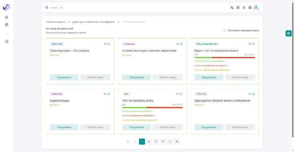
Task: Retake the 'Відеодзвінок' lesson
Action: [x=240, y=127]
